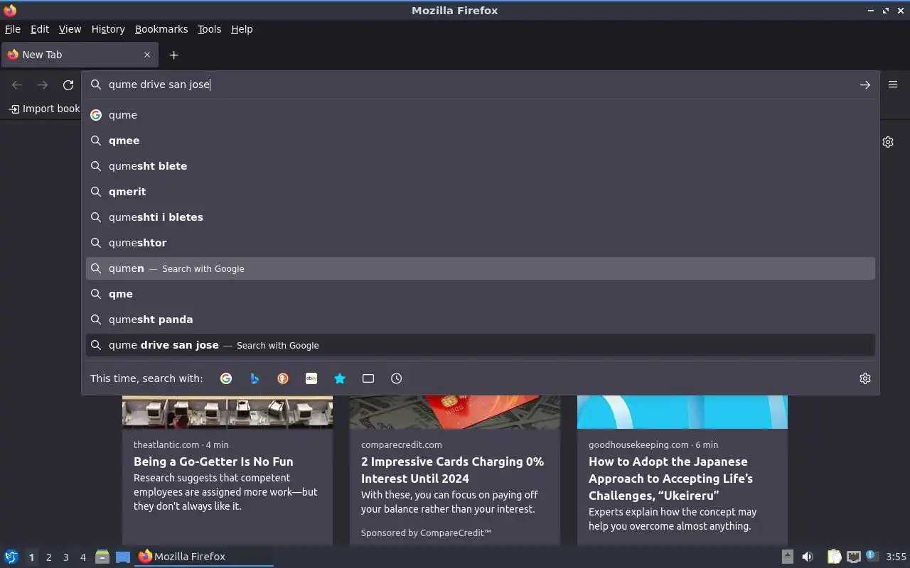This screenshot has width=910, height=568.
Task: Choose the 'qmerit' suggestion
Action: click(x=480, y=192)
